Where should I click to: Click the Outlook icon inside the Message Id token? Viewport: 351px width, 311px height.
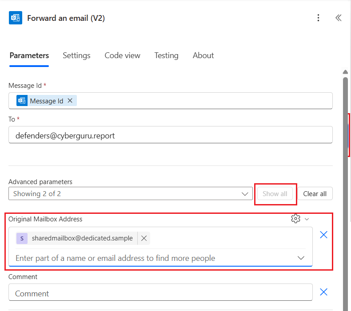[22, 101]
